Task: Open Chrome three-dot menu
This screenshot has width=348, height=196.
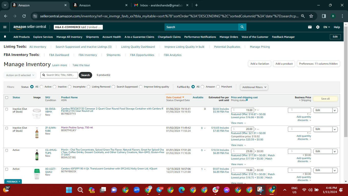Action: tap(342, 16)
